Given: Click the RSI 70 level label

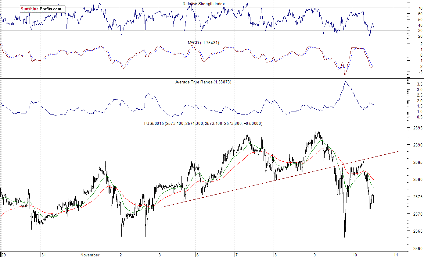Looking at the screenshot, I should pyautogui.click(x=420, y=9).
